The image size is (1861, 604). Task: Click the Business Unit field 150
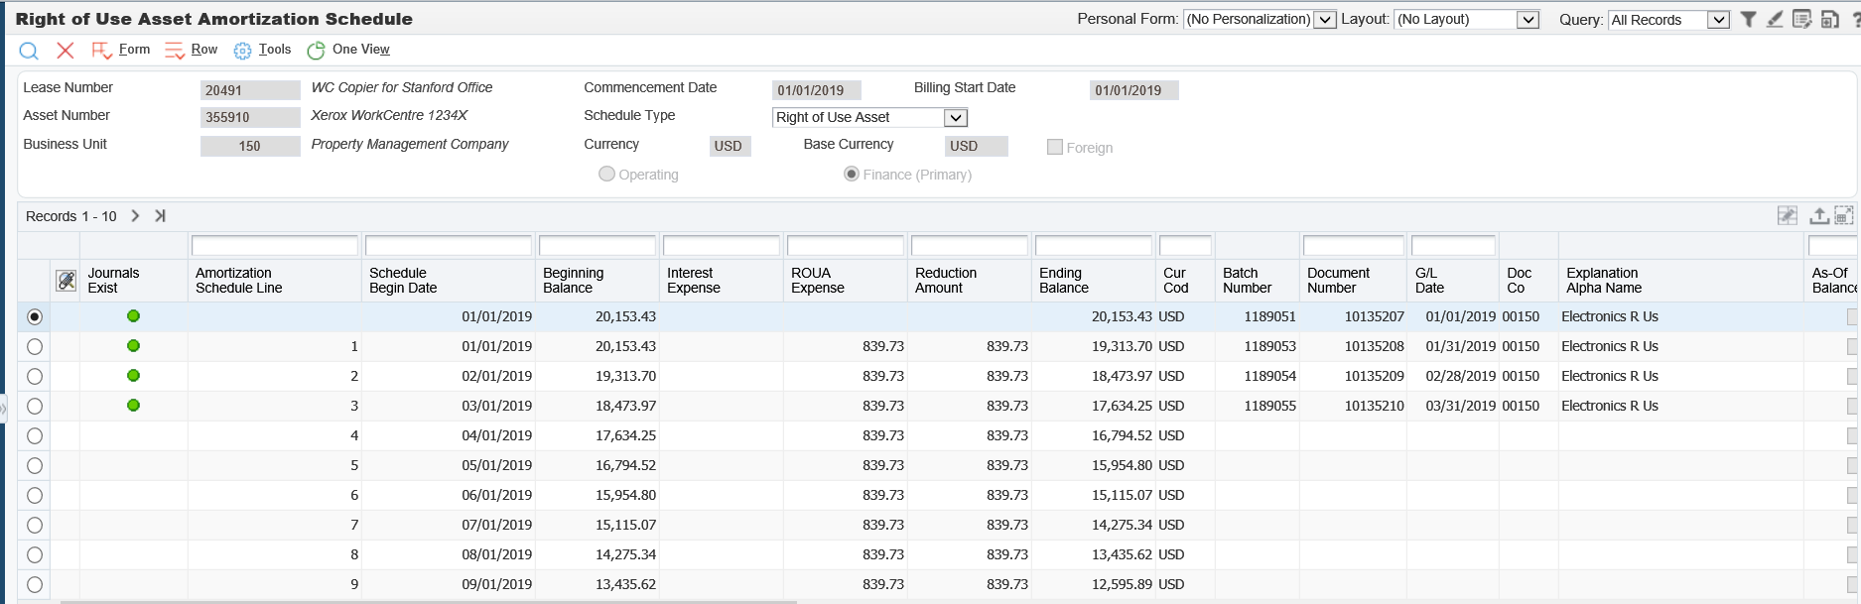coord(250,146)
